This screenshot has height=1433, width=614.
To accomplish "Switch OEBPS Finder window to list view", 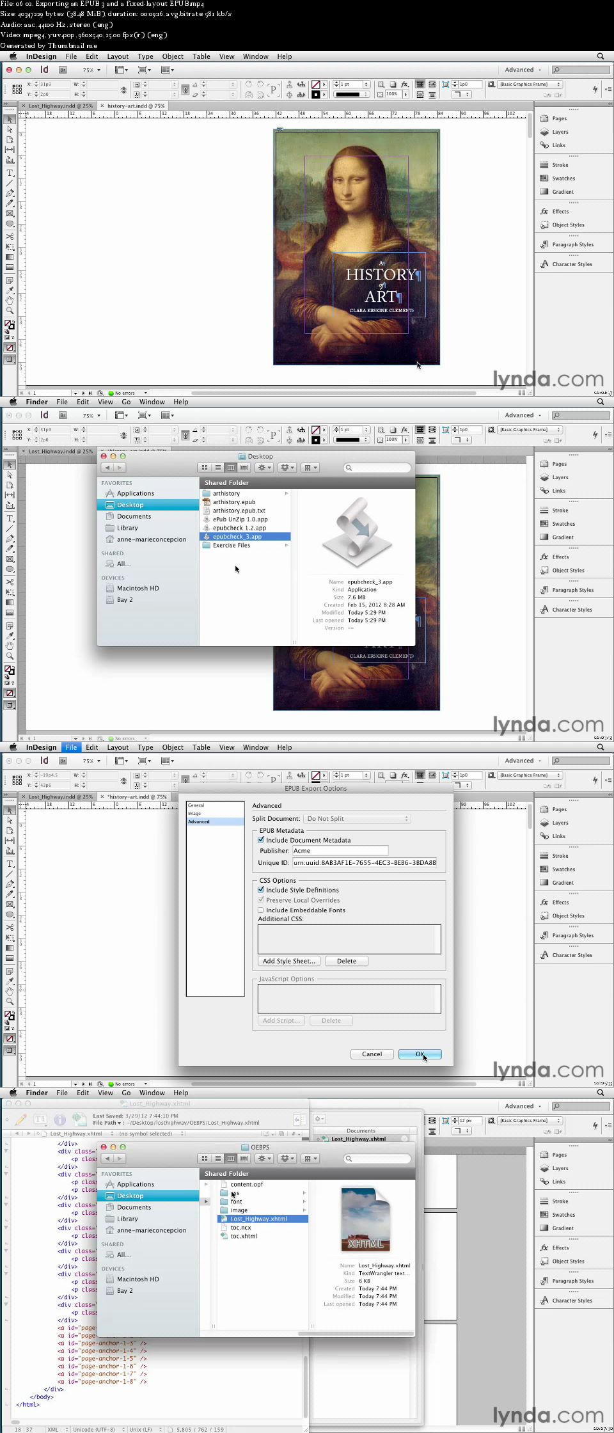I will pyautogui.click(x=217, y=1159).
